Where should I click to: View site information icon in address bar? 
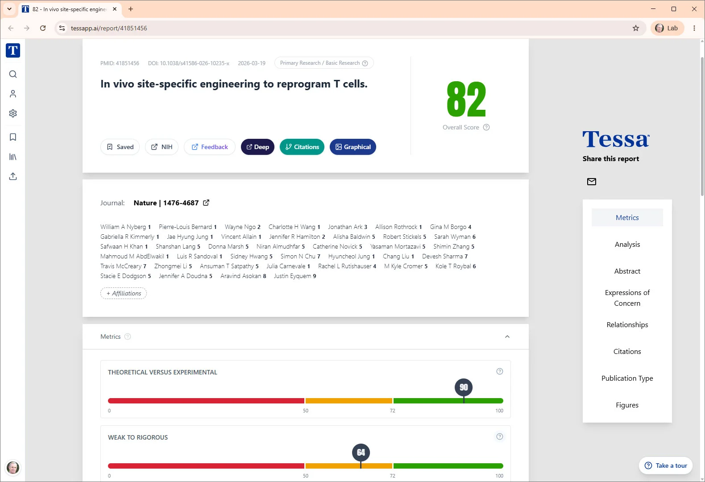pyautogui.click(x=62, y=28)
